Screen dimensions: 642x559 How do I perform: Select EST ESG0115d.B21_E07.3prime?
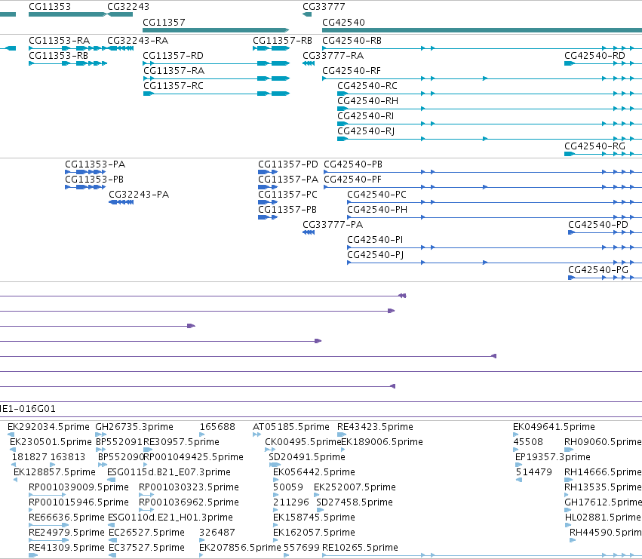point(169,472)
